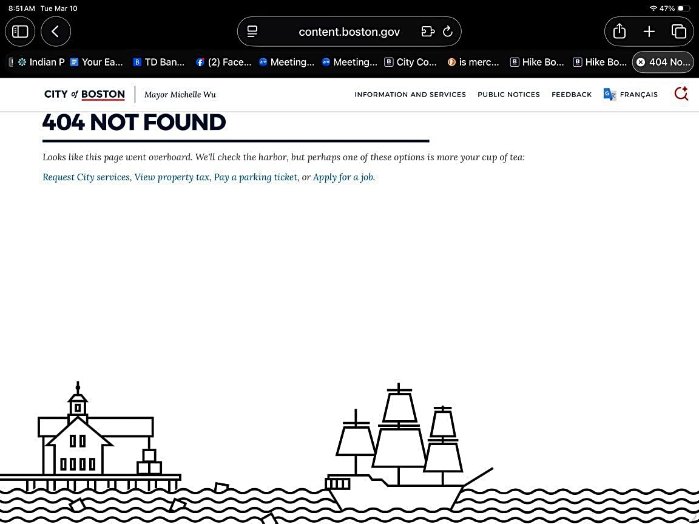Viewport: 699px width, 524px height.
Task: Click the Request City services link
Action: [86, 177]
